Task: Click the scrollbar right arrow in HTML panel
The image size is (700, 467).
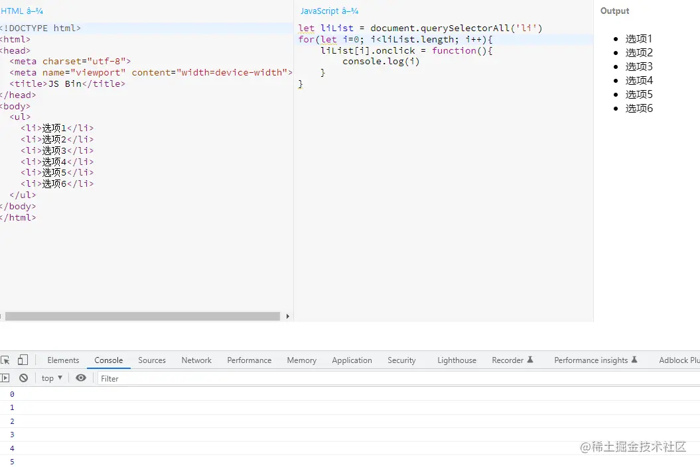Action: (x=287, y=317)
